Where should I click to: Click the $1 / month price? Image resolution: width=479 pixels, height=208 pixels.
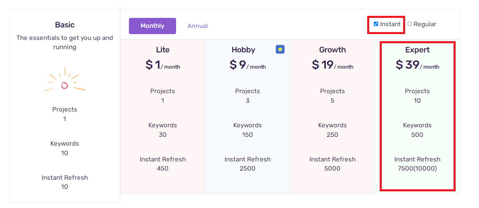(163, 64)
